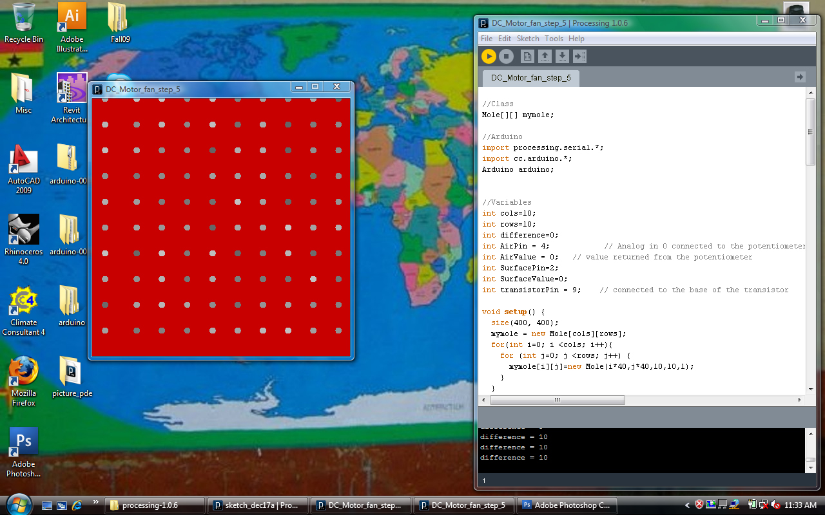Click the Run sketch play button
This screenshot has height=515, width=825.
(x=489, y=57)
